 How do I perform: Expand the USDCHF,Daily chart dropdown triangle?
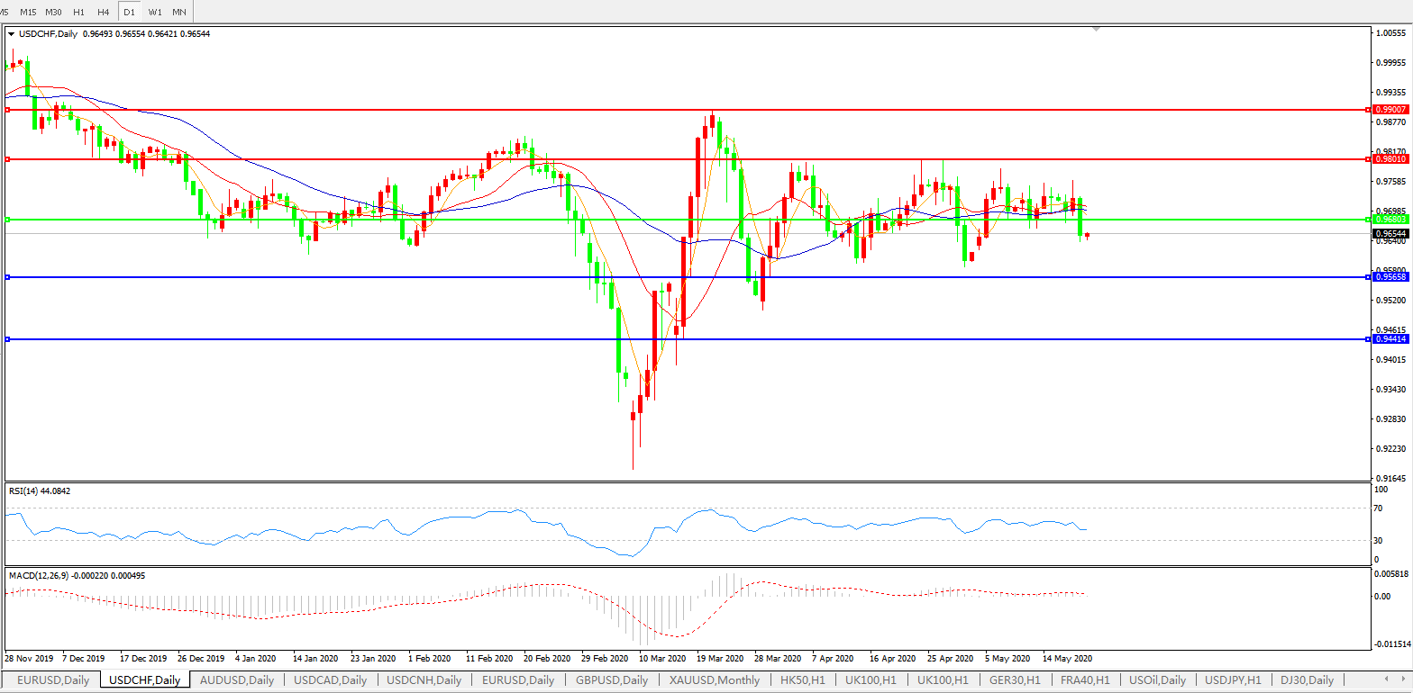(12, 34)
